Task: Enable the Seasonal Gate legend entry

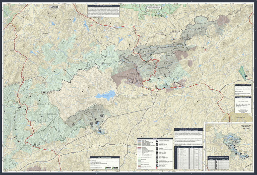Action: [x=139, y=155]
